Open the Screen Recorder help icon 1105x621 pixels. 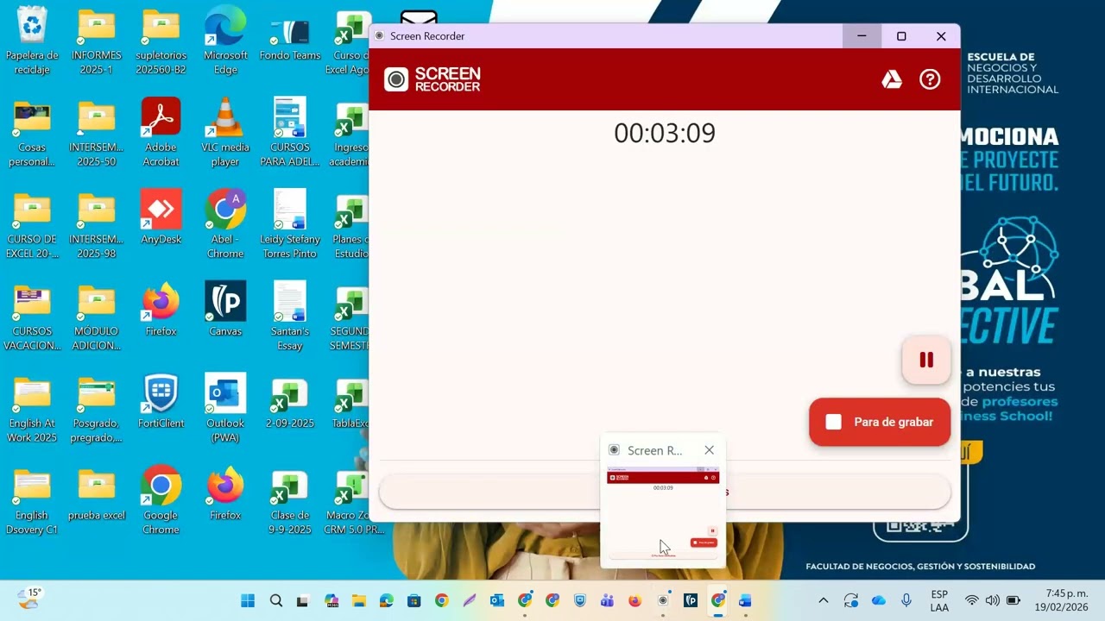tap(930, 79)
